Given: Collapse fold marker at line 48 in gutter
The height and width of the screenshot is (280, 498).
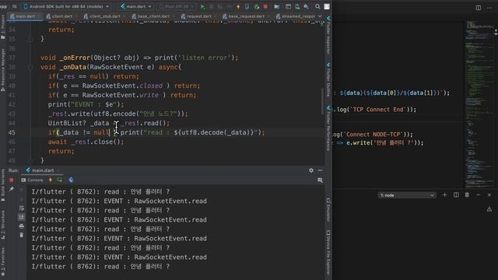Looking at the screenshot, I should [x=30, y=161].
